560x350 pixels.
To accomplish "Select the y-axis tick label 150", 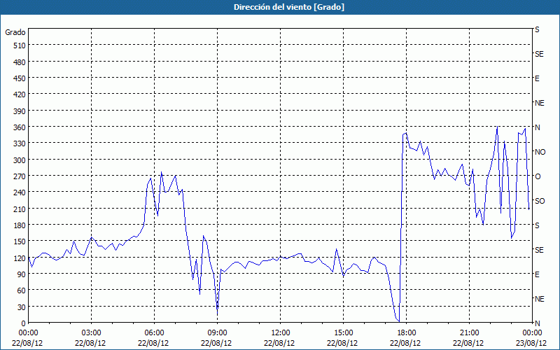I will point(20,241).
